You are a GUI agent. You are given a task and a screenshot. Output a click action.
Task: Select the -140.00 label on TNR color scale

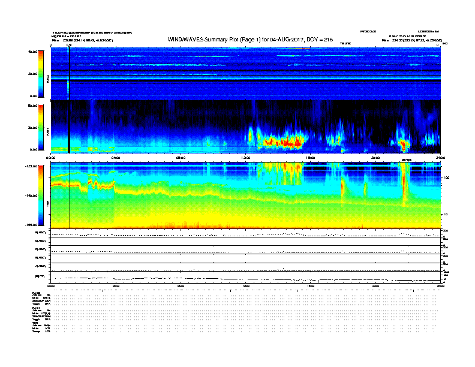click(x=31, y=195)
